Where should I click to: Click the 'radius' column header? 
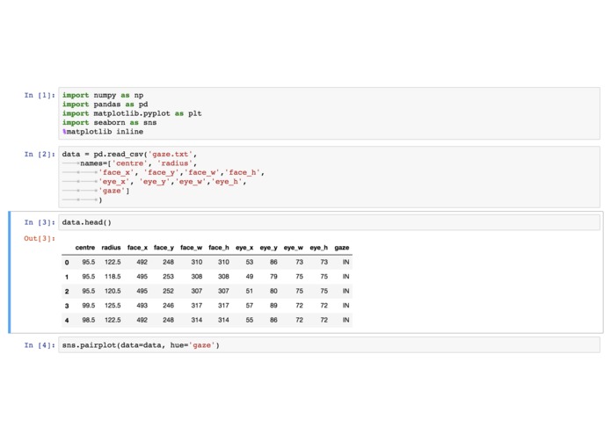[111, 248]
